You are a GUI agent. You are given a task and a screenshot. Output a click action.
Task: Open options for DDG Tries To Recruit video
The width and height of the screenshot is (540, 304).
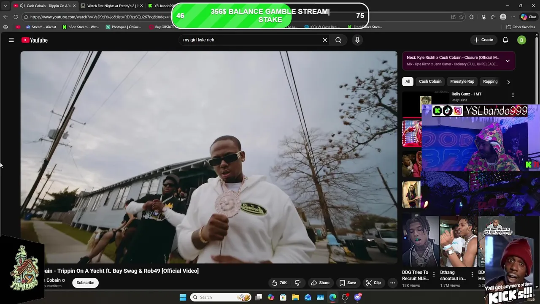pyautogui.click(x=434, y=274)
